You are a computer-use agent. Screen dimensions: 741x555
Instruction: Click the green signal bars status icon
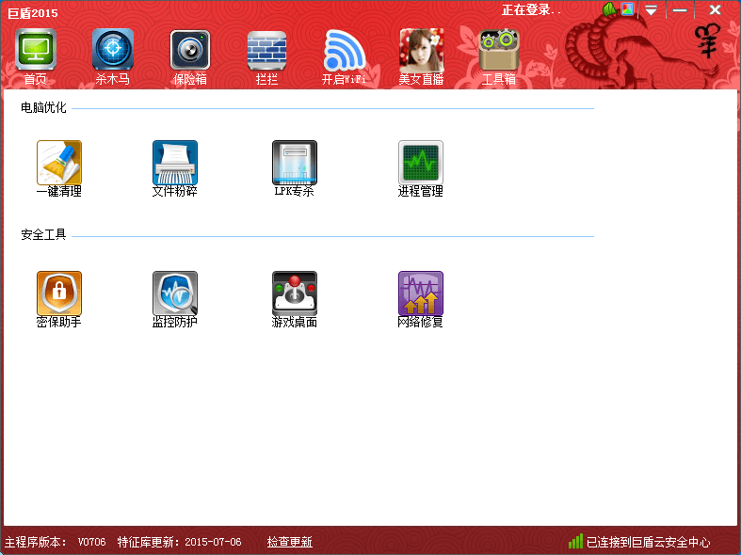pyautogui.click(x=575, y=541)
